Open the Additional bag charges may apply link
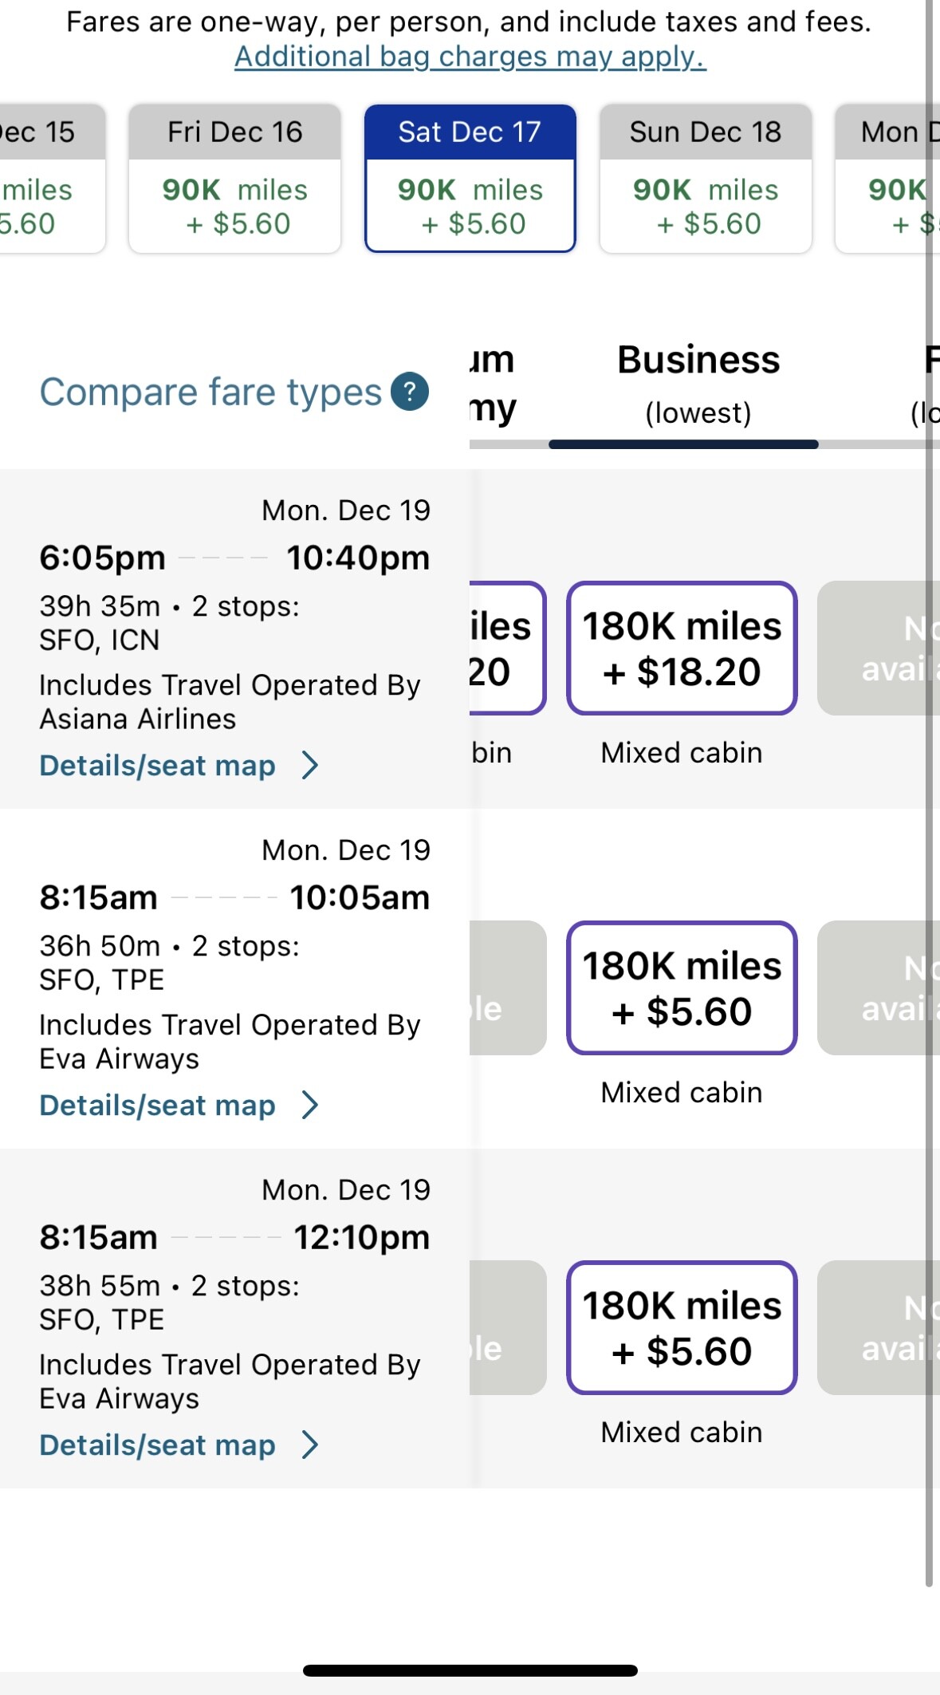 [x=470, y=57]
